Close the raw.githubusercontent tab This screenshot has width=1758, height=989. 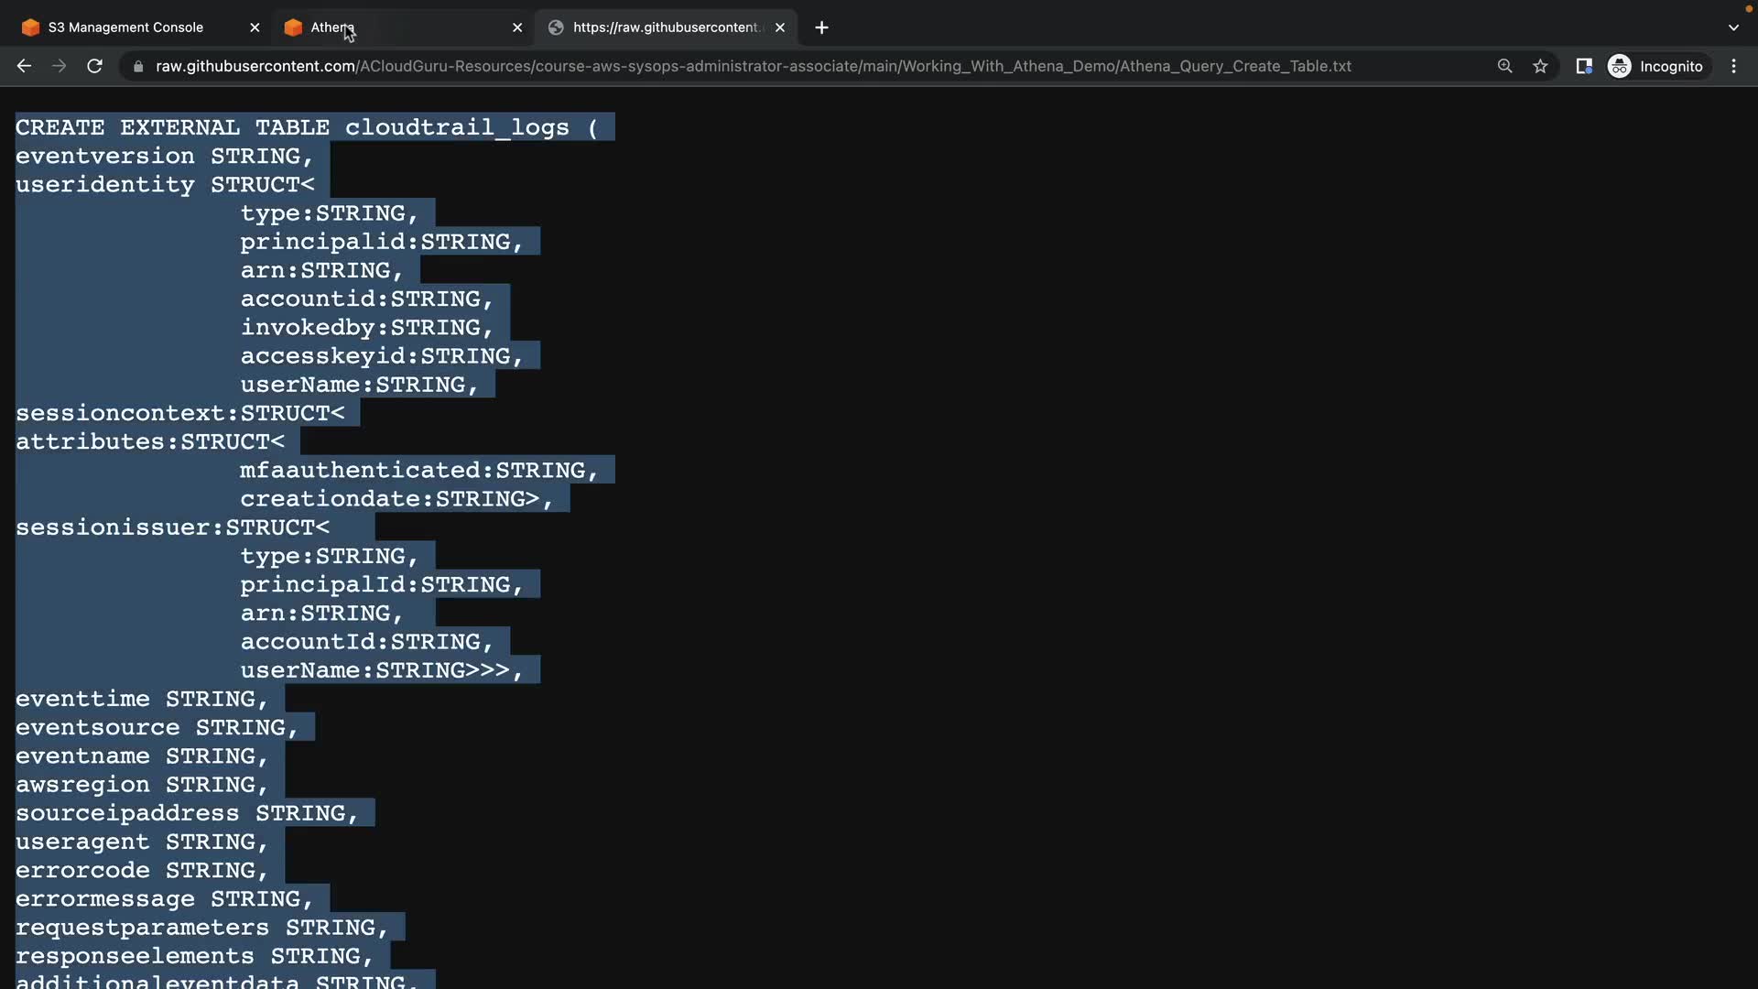pyautogui.click(x=780, y=27)
